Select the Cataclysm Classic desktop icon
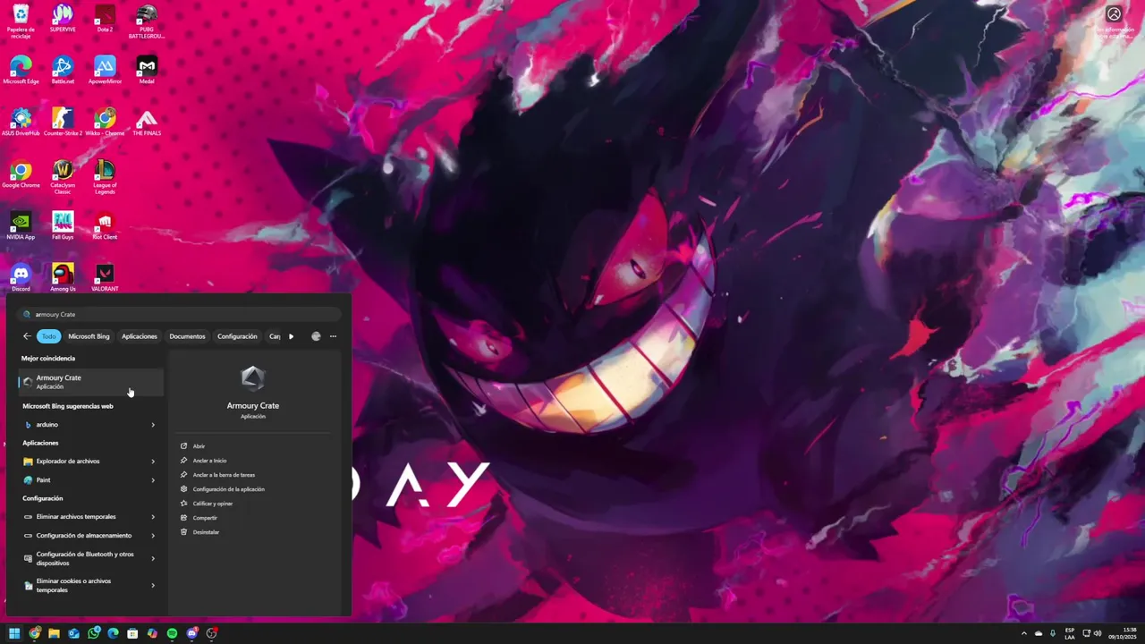This screenshot has height=644, width=1145. pos(63,176)
